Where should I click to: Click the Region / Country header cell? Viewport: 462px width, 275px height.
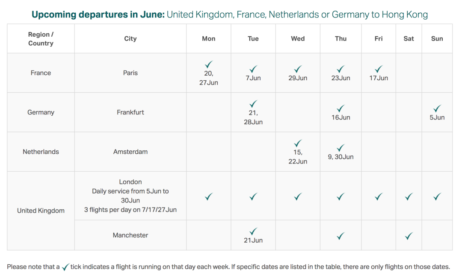point(41,38)
